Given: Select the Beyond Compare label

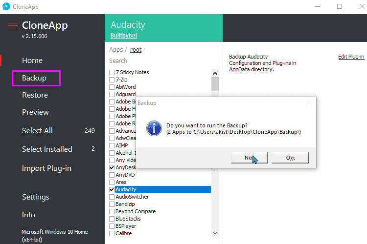Looking at the screenshot, I should pyautogui.click(x=136, y=211).
